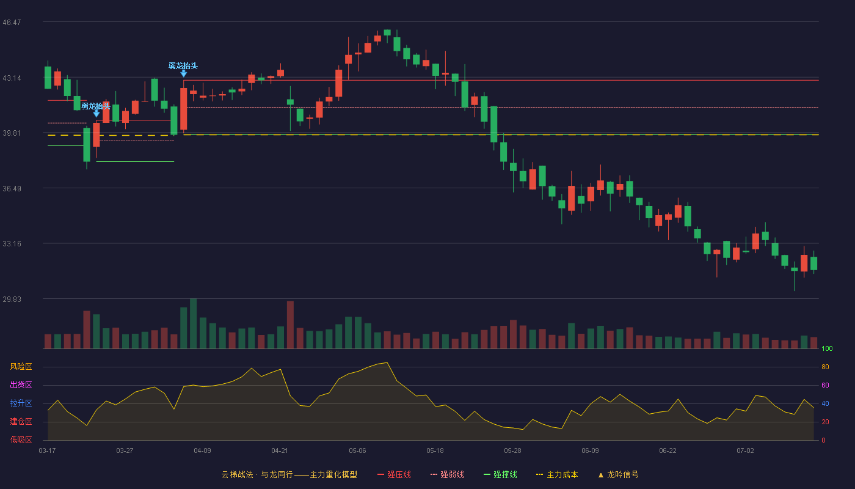Click the 低吸区 zone label
This screenshot has height=489, width=855.
point(21,439)
